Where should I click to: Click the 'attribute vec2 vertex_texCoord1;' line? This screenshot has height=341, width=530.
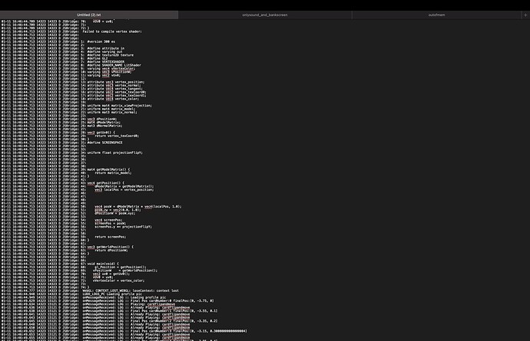coord(117,96)
